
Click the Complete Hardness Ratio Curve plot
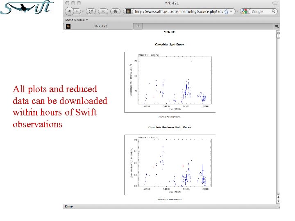170,165
